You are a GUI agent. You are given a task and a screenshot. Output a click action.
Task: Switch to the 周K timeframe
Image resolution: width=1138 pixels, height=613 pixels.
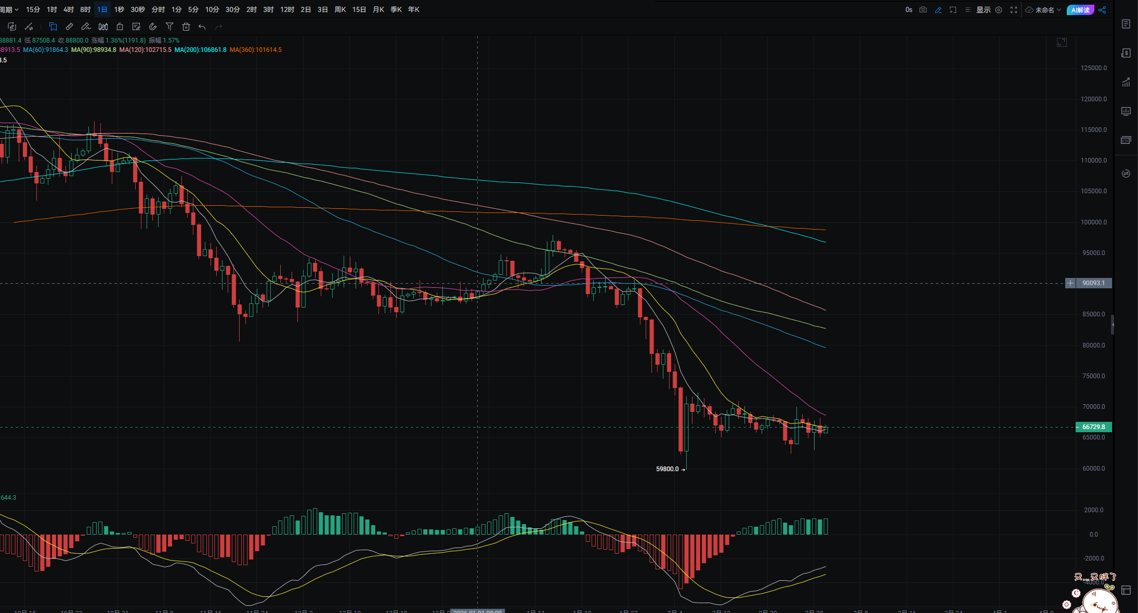pos(340,10)
